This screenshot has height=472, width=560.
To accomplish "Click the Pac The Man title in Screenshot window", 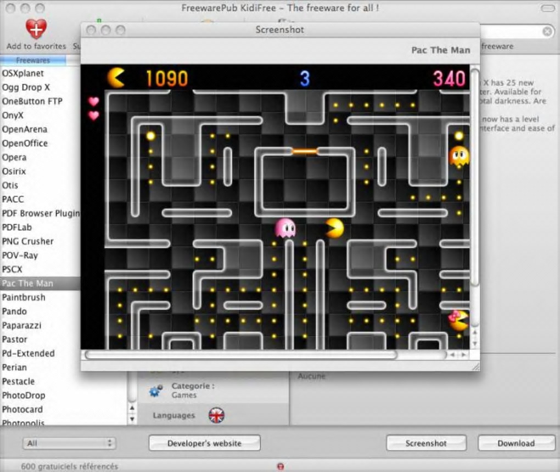I will [x=441, y=50].
